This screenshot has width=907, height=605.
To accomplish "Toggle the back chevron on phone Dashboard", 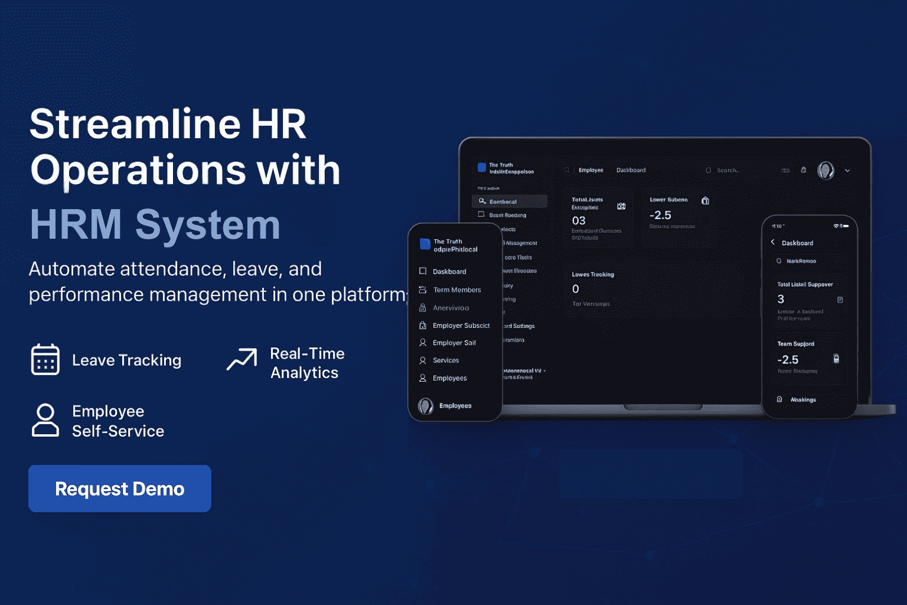I will (x=772, y=242).
